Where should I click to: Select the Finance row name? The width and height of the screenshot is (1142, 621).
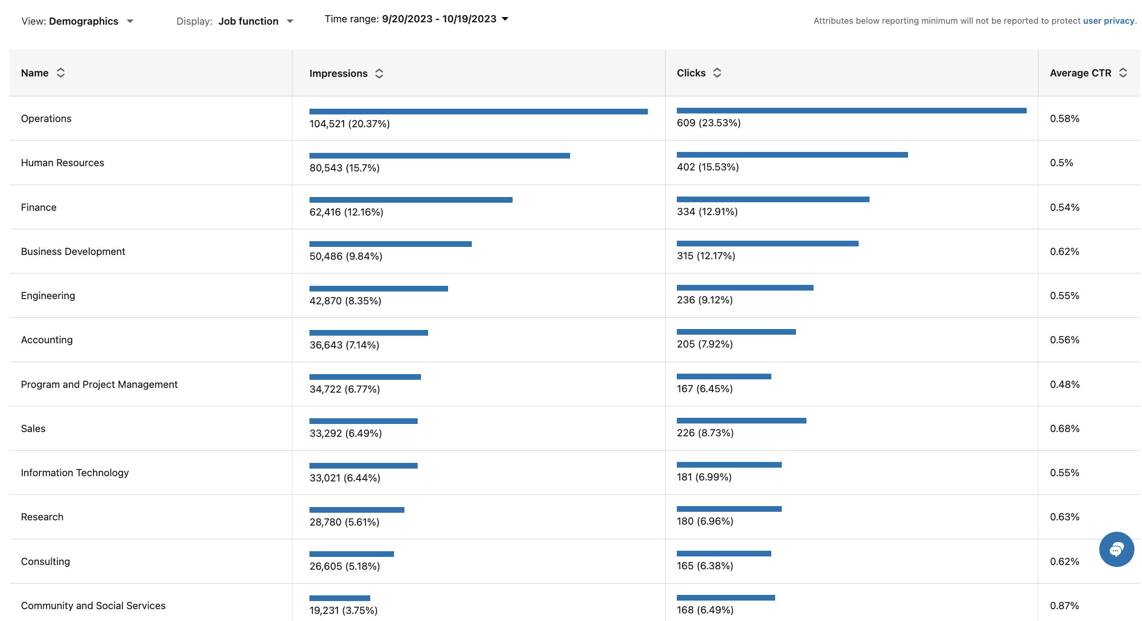point(38,207)
